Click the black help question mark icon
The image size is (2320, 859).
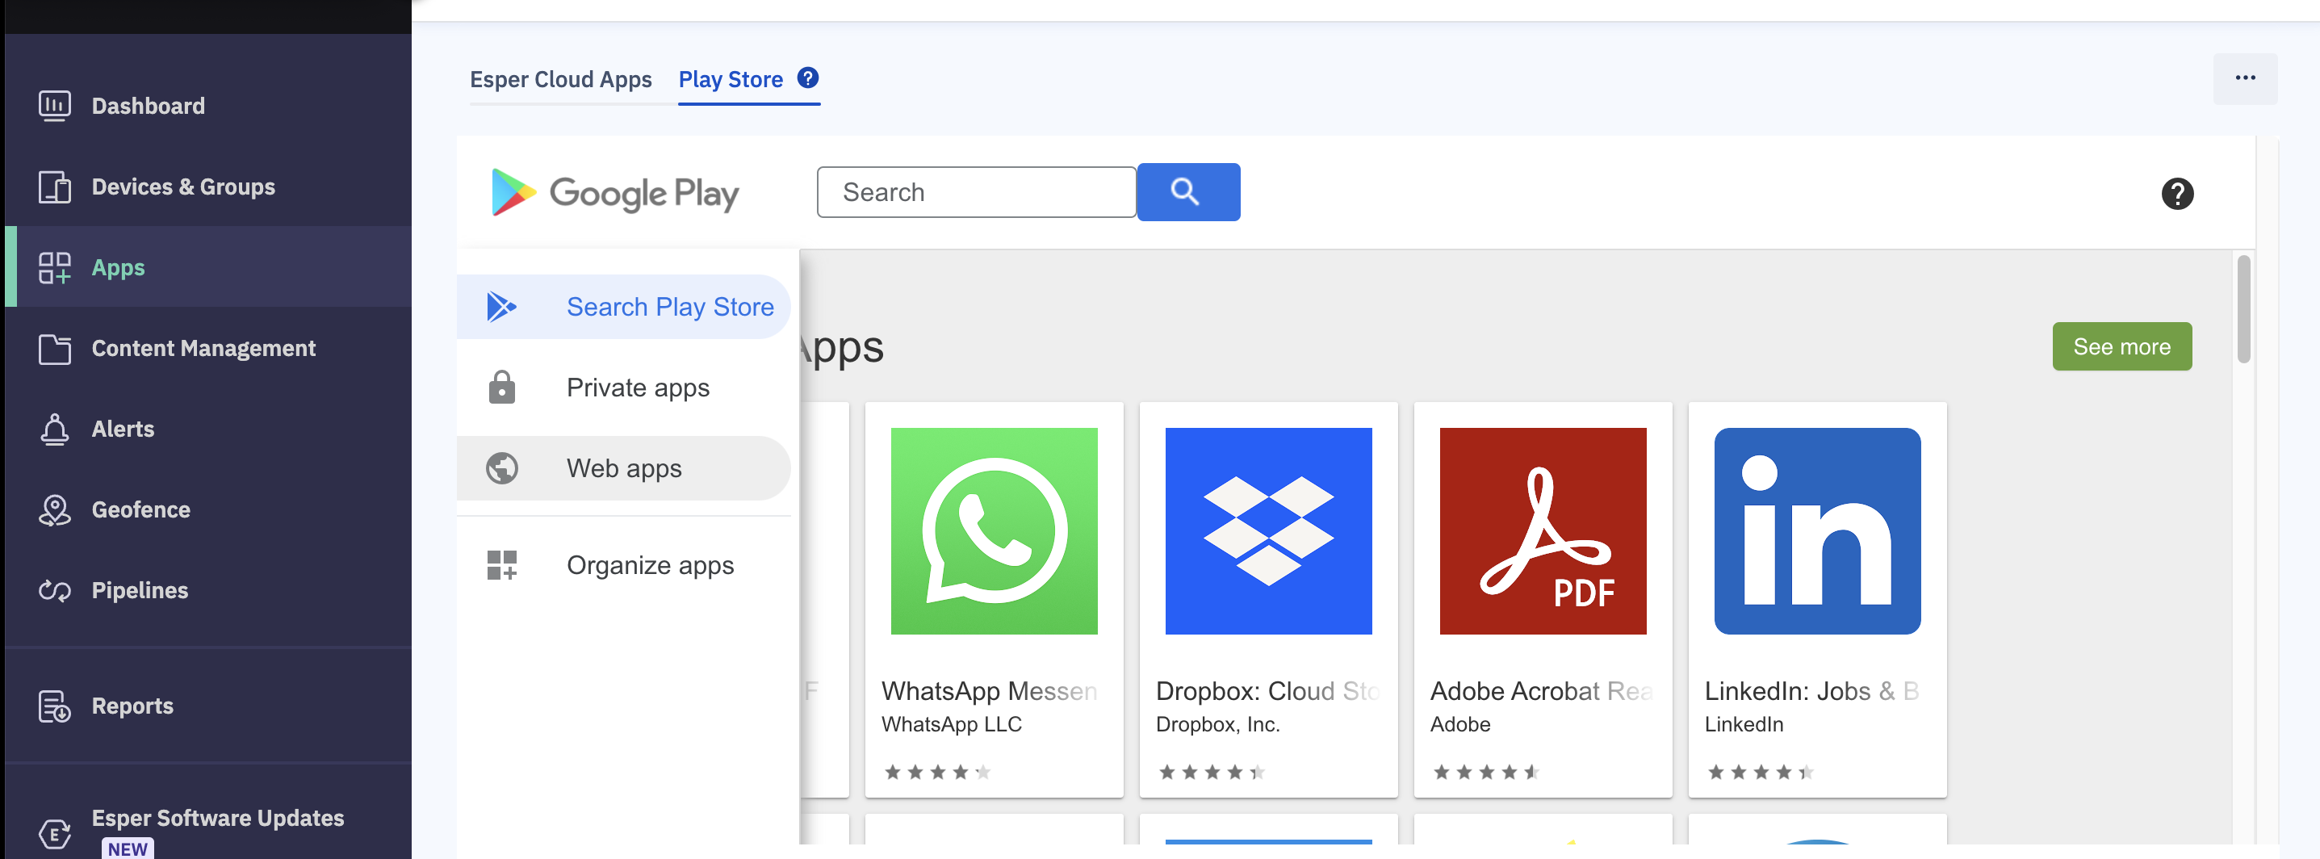(x=2177, y=194)
